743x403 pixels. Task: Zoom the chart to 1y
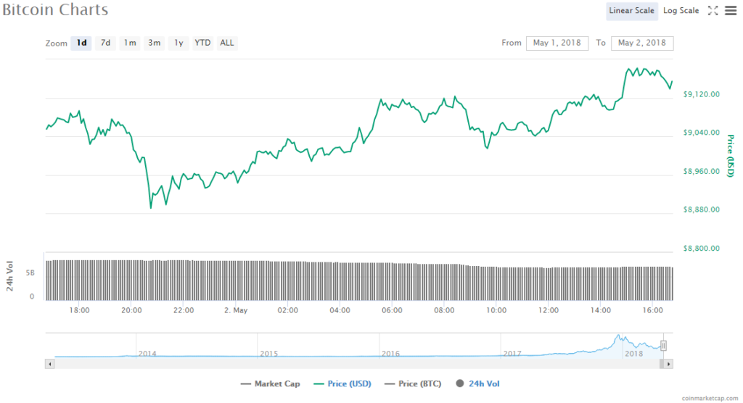[178, 43]
